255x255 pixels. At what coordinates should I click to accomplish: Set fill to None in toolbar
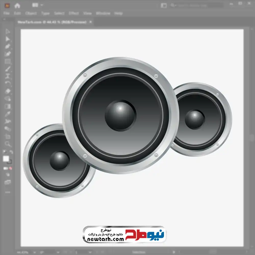coord(11,168)
